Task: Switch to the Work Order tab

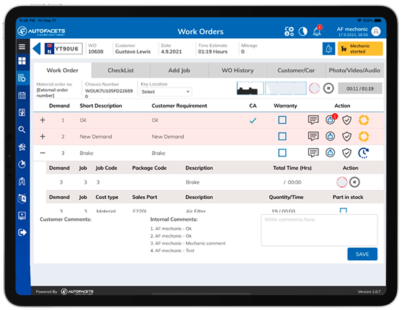Action: [62, 71]
